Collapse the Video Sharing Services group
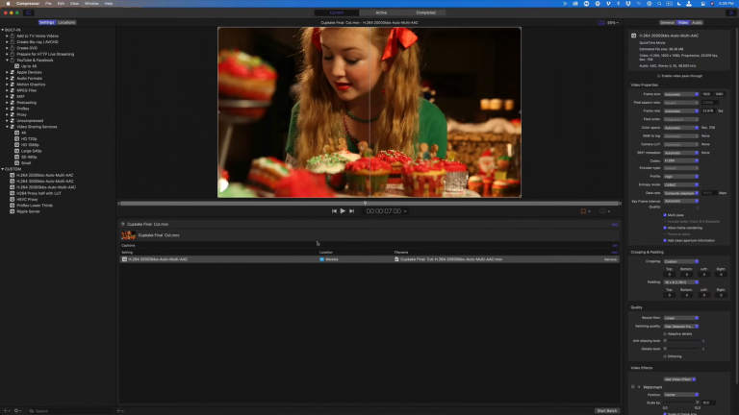Screen dimensions: 739x415 pos(7,126)
